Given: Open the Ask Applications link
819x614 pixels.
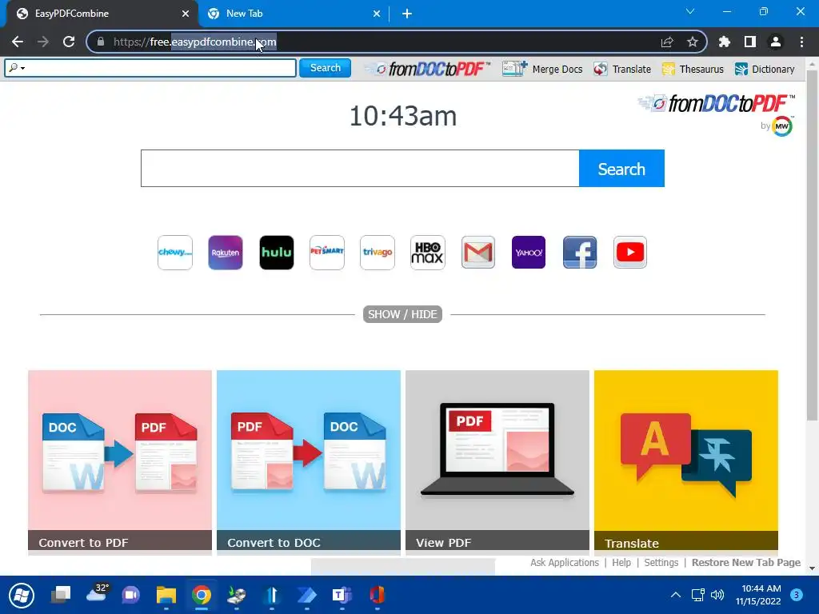Looking at the screenshot, I should tap(565, 562).
